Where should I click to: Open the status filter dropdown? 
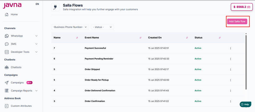click(x=103, y=27)
